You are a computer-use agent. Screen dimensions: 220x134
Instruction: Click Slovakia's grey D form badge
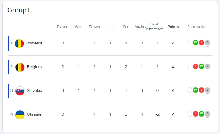tap(207, 90)
